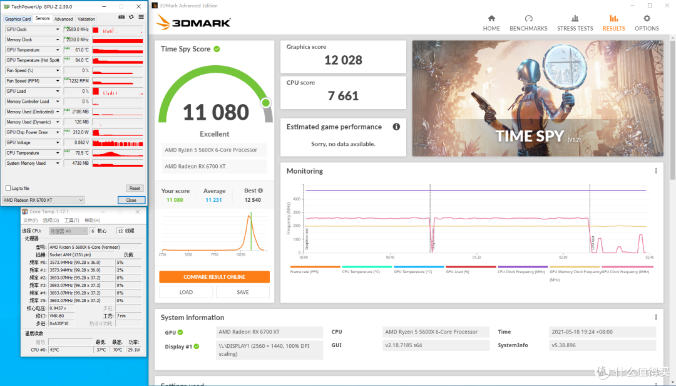Click the AMD Ryzen 5 5600X processor label under score
Screen dimensions: 676x386
(214, 150)
